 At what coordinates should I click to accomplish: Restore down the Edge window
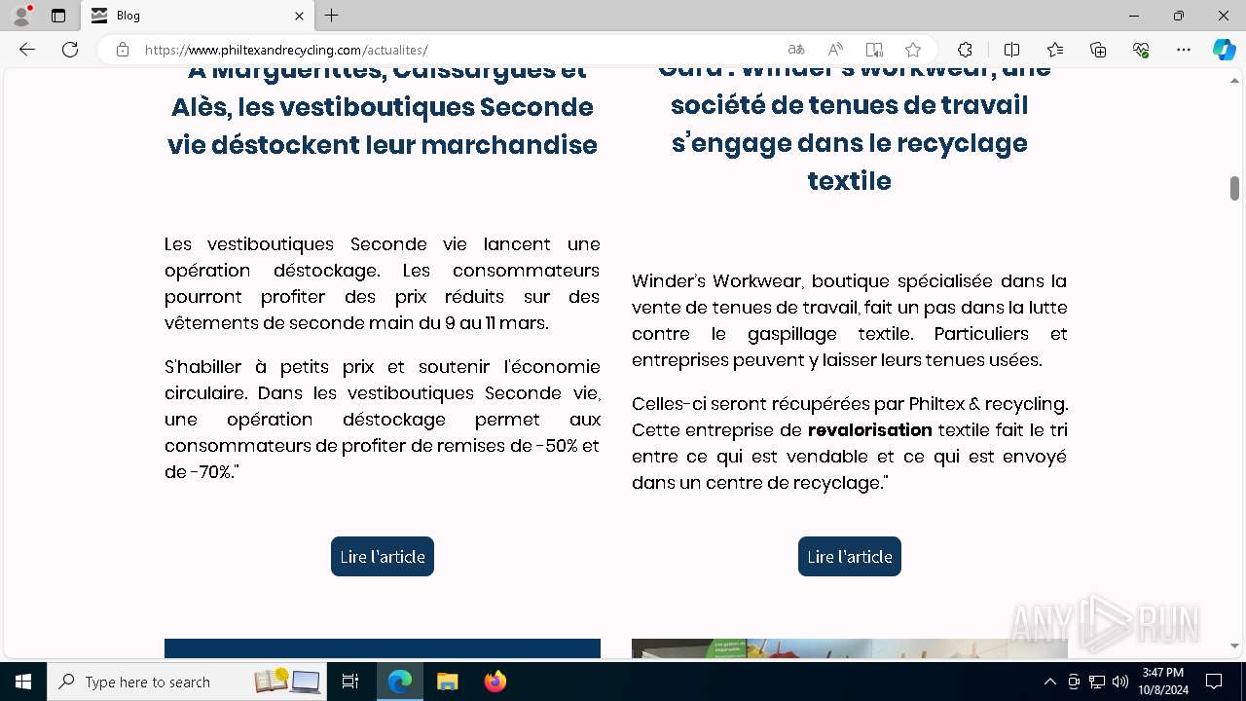point(1179,16)
